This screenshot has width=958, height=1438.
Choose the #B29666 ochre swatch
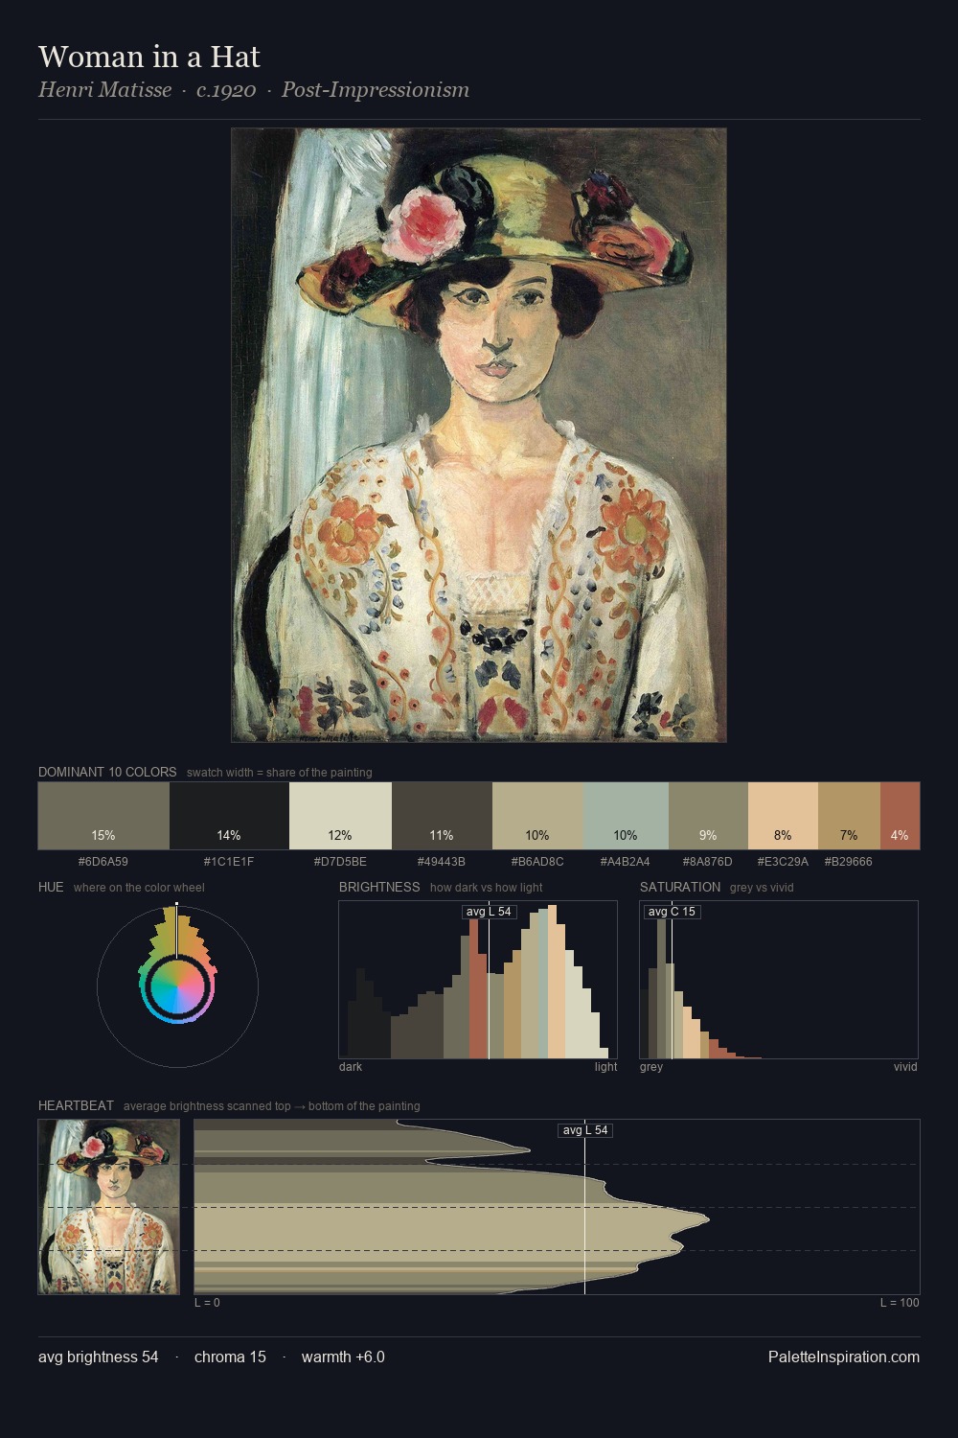point(849,816)
